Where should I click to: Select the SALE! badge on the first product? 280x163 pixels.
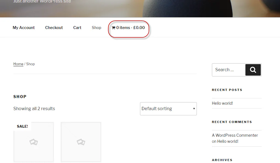point(22,126)
